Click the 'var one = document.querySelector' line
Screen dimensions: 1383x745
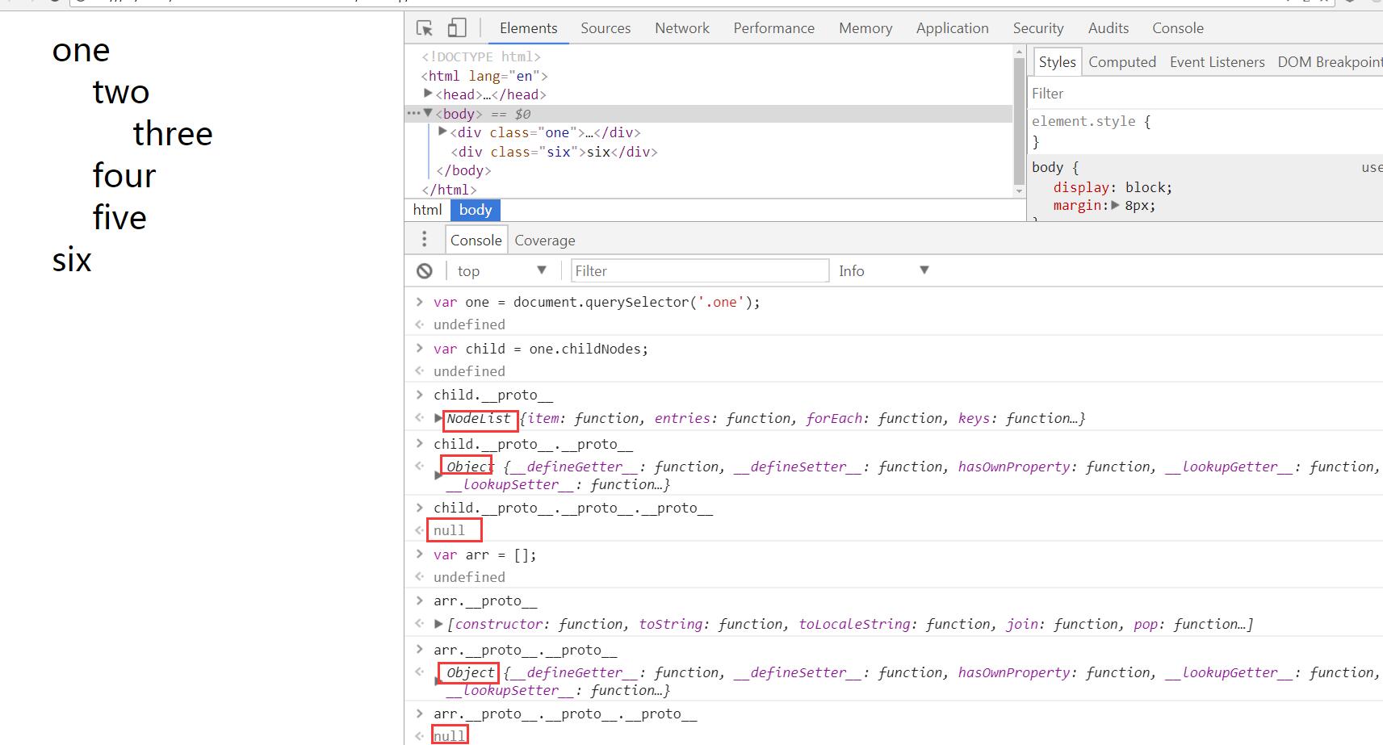click(x=597, y=302)
